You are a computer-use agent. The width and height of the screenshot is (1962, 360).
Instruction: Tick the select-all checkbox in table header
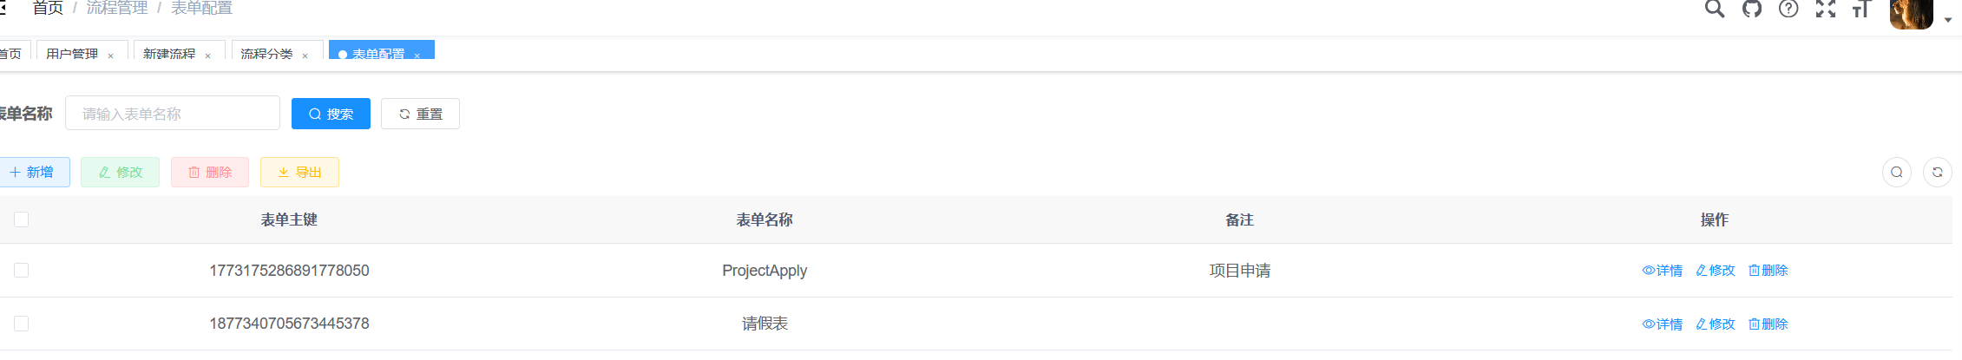pos(22,219)
